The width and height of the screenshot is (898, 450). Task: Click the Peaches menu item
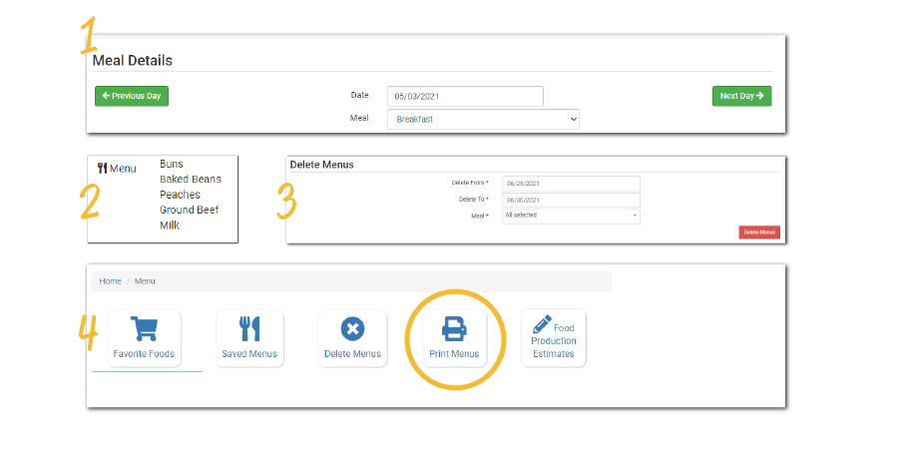(x=180, y=195)
